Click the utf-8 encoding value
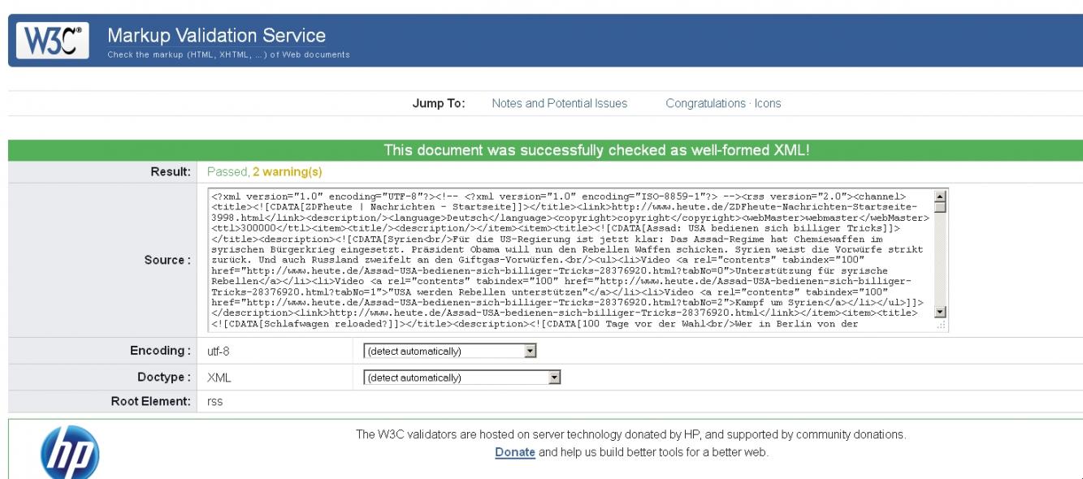The height and width of the screenshot is (479, 1083). 218,352
